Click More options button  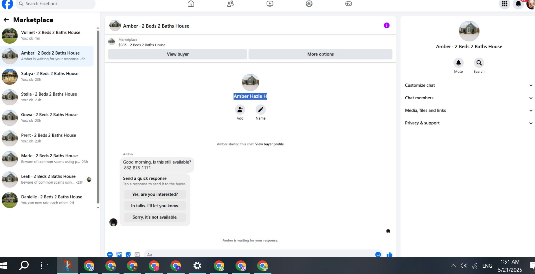coord(320,54)
